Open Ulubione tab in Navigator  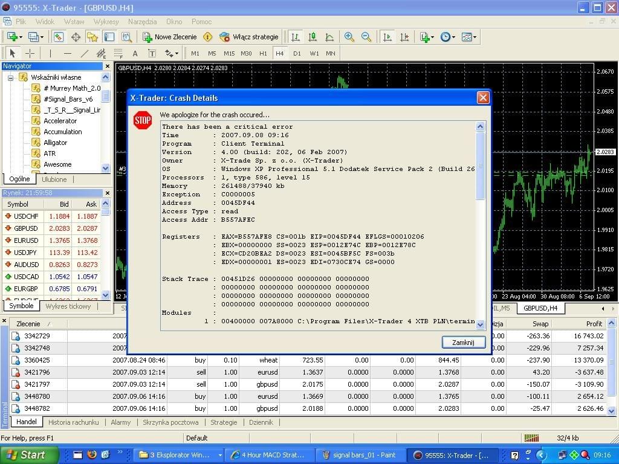tap(54, 179)
